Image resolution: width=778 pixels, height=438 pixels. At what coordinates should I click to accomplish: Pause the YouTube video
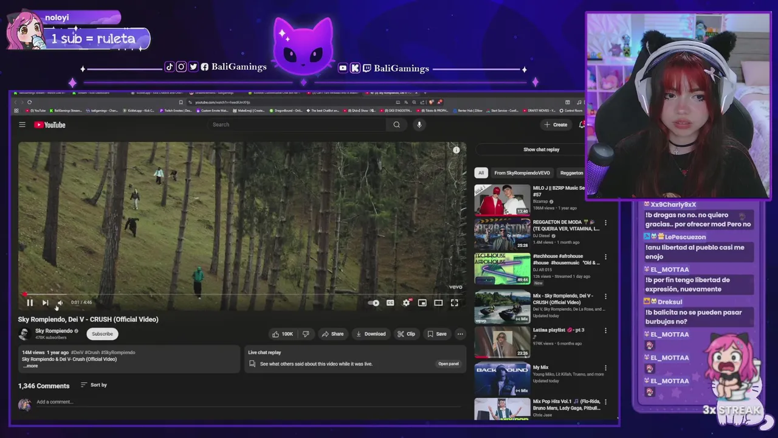(x=29, y=302)
